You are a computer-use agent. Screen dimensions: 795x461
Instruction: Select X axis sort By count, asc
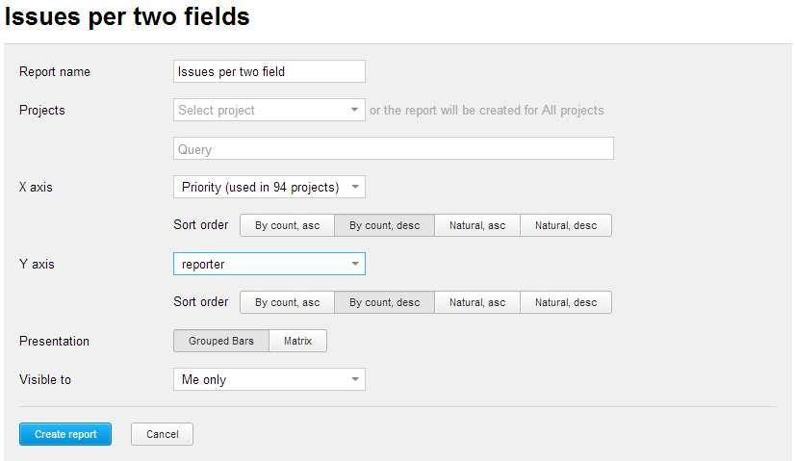coord(287,225)
